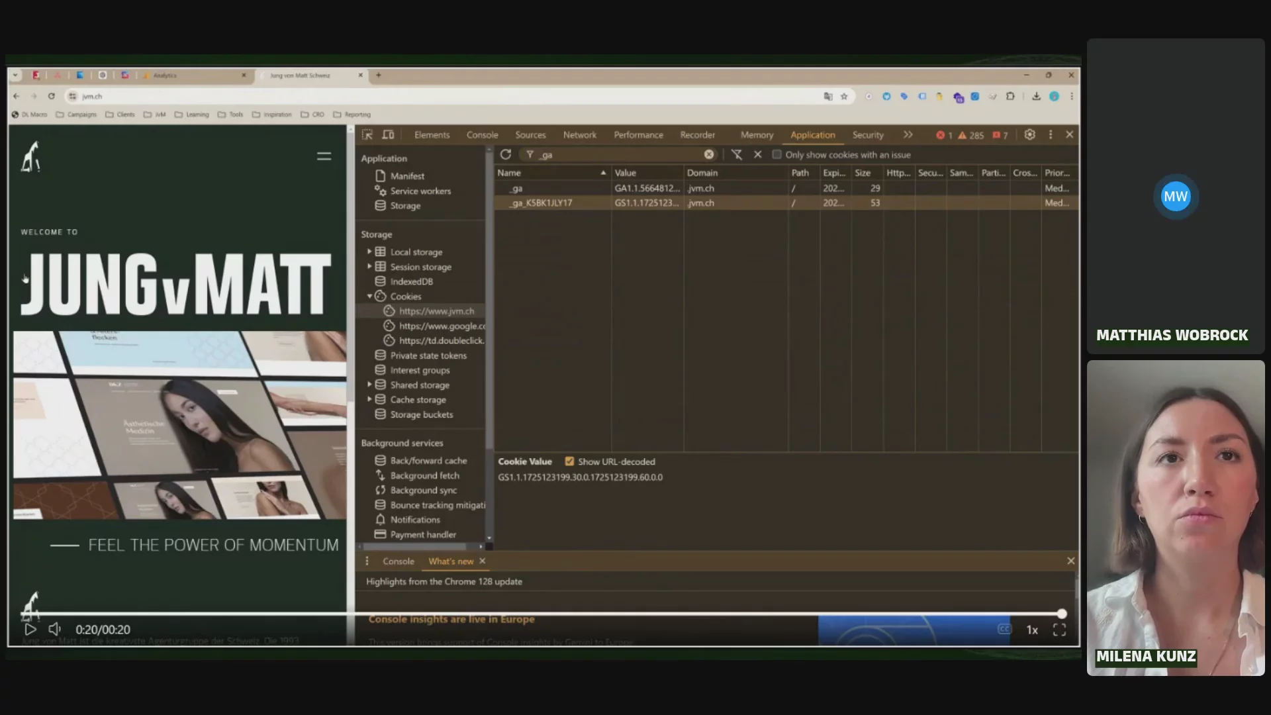The image size is (1271, 715).
Task: Refresh the cookies table
Action: click(x=506, y=154)
